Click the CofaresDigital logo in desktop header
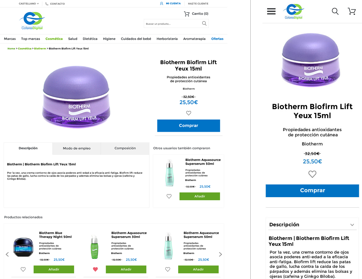 pyautogui.click(x=32, y=21)
